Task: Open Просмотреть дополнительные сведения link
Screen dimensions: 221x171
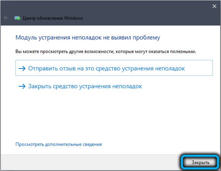Action: point(59,144)
